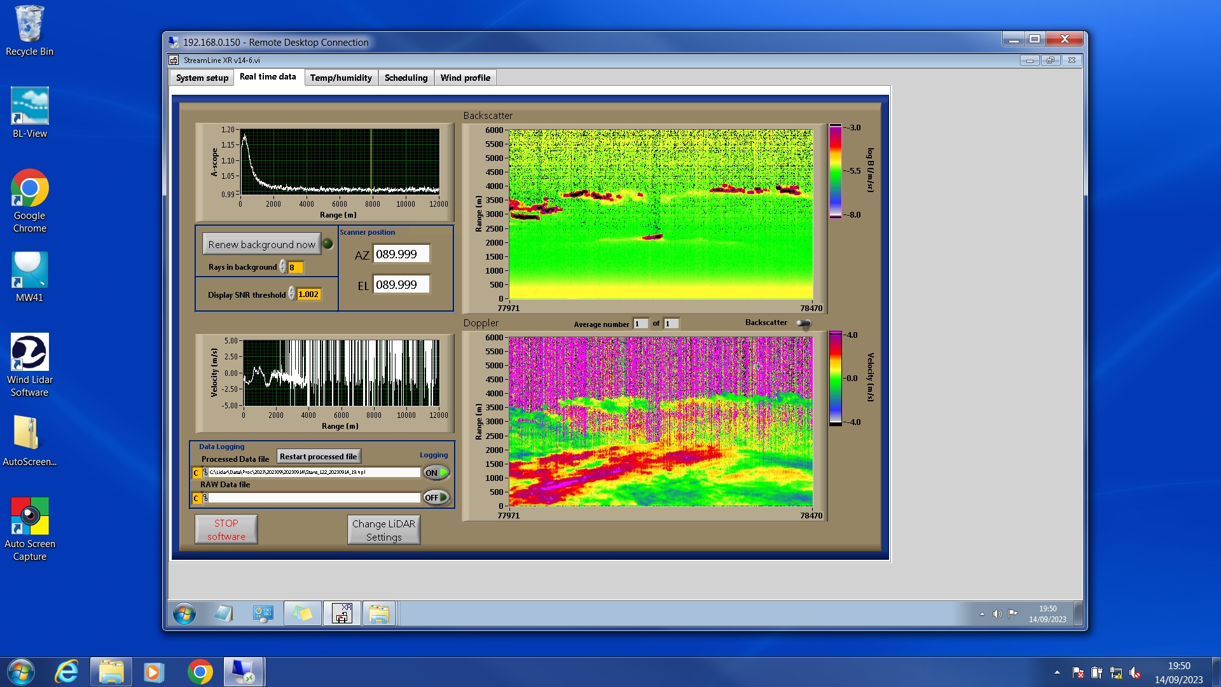This screenshot has width=1221, height=687.
Task: Click the path type icon of Processed Data file
Action: (x=205, y=473)
